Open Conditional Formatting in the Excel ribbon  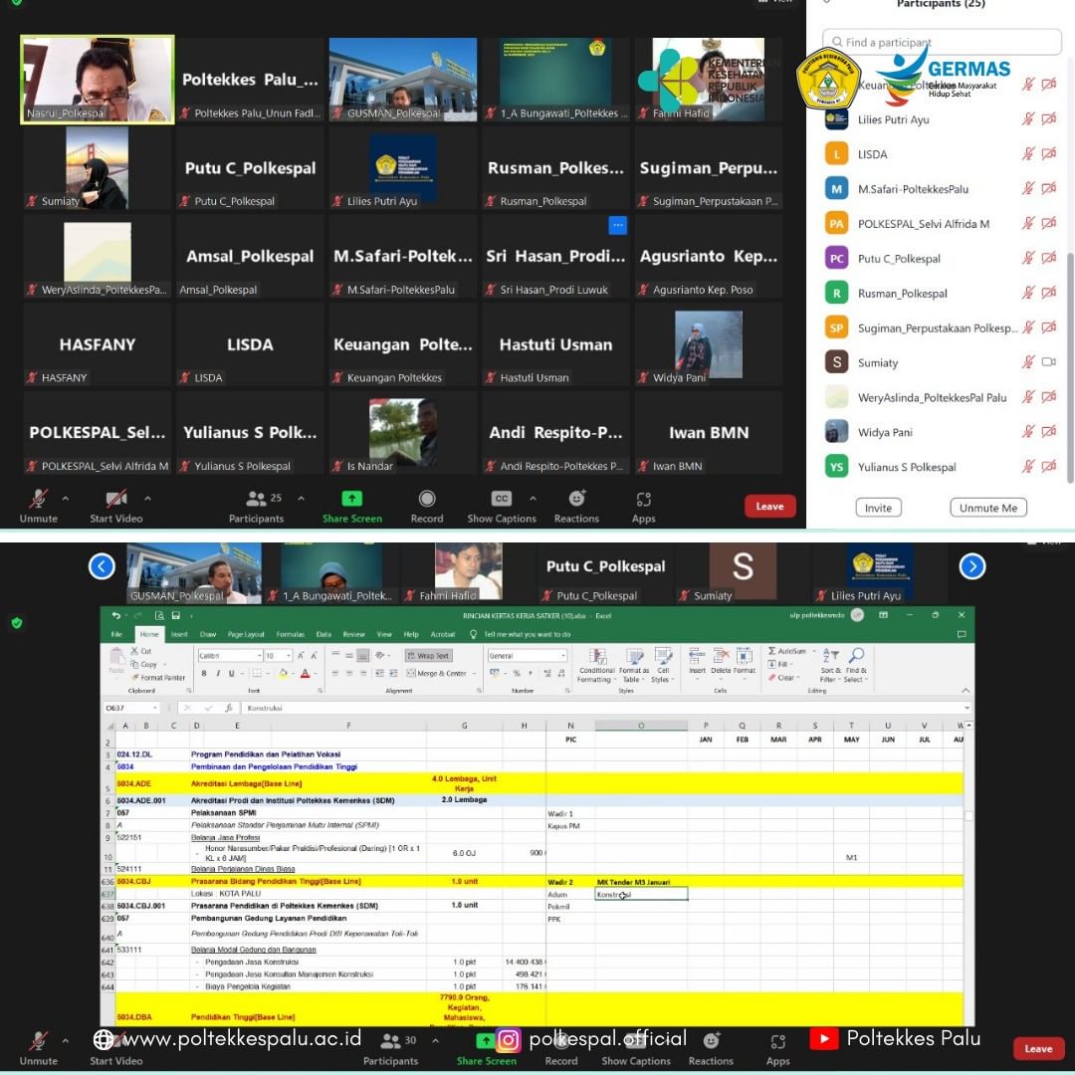point(597,664)
